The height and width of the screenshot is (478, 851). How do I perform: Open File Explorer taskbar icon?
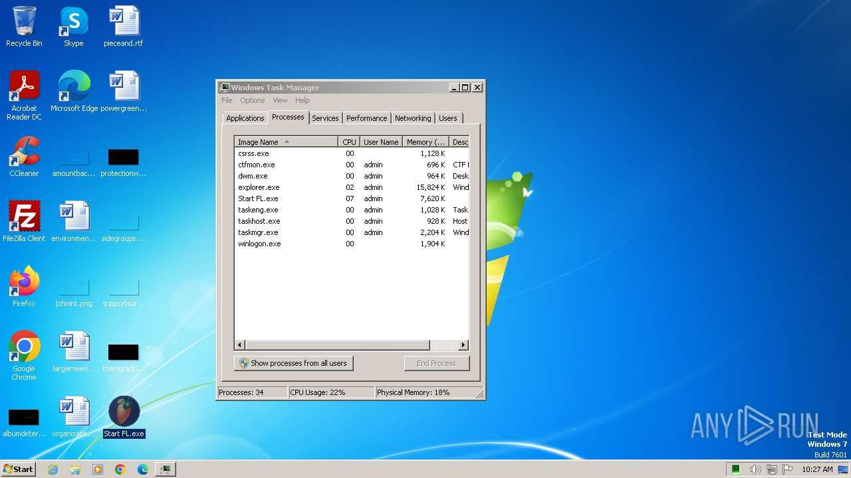tap(75, 469)
